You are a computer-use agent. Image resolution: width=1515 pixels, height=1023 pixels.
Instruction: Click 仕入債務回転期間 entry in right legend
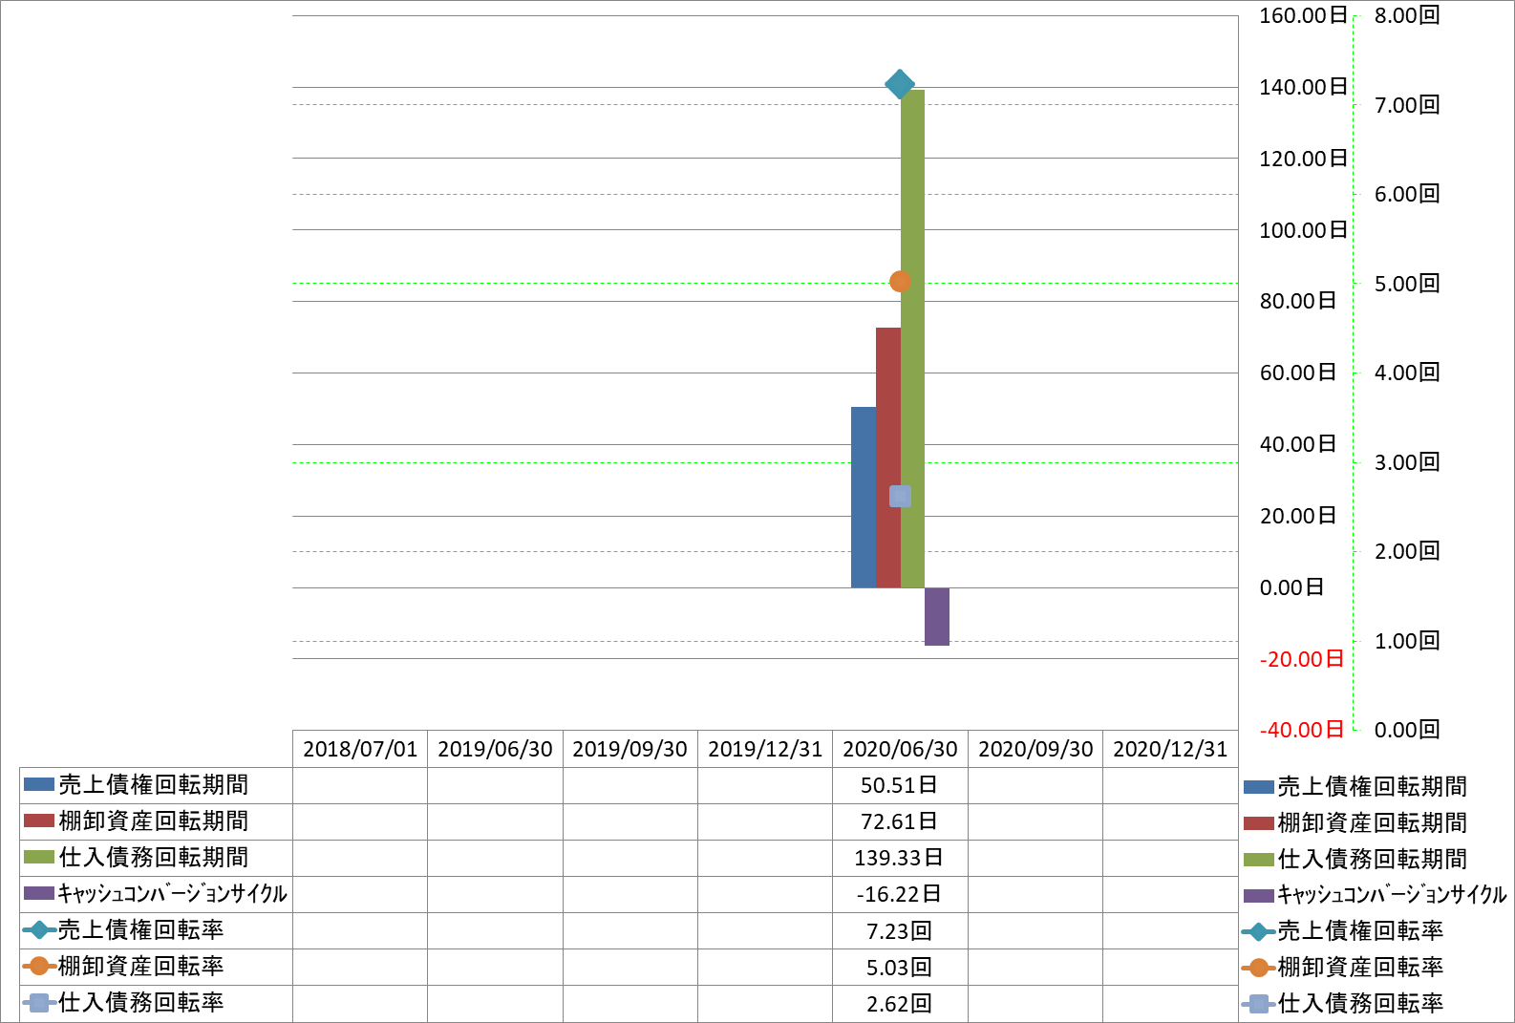coord(1355,860)
